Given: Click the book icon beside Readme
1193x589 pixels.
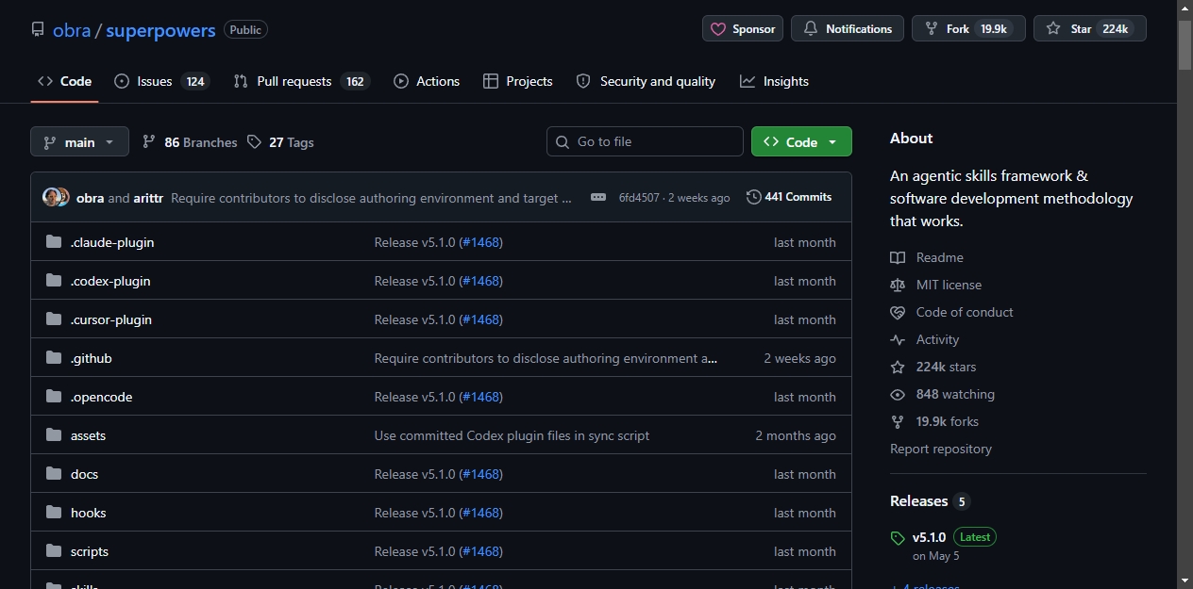Looking at the screenshot, I should (898, 257).
